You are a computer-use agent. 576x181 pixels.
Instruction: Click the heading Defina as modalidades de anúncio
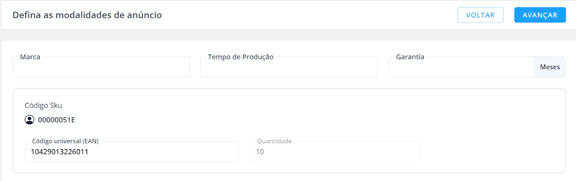[87, 15]
